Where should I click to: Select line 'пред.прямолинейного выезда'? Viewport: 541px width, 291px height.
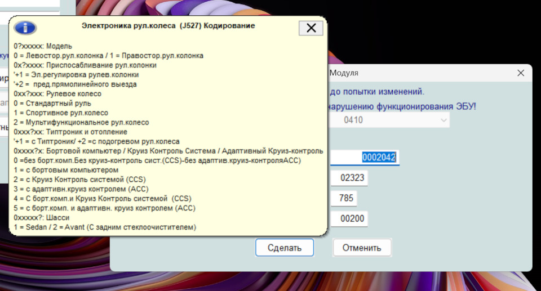pos(75,84)
